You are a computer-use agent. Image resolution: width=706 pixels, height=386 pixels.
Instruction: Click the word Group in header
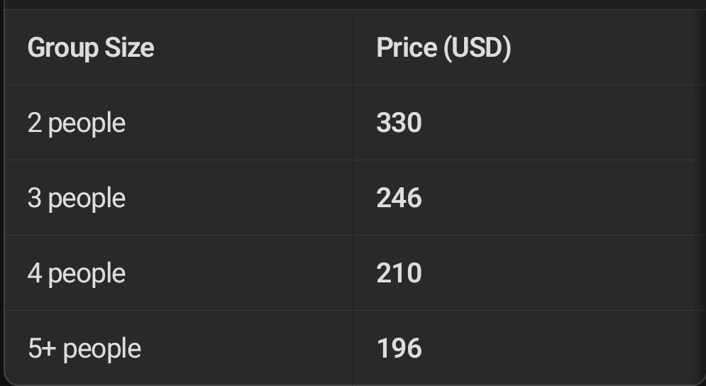pyautogui.click(x=63, y=49)
